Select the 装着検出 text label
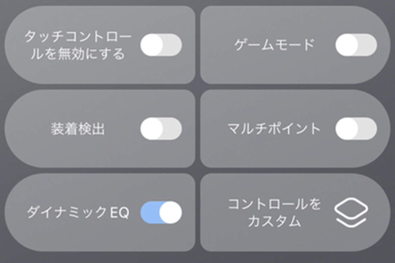Image resolution: width=395 pixels, height=263 pixels. click(x=78, y=129)
